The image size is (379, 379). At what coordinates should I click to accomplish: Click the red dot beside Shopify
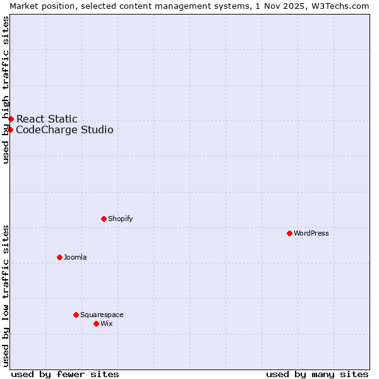pyautogui.click(x=104, y=219)
